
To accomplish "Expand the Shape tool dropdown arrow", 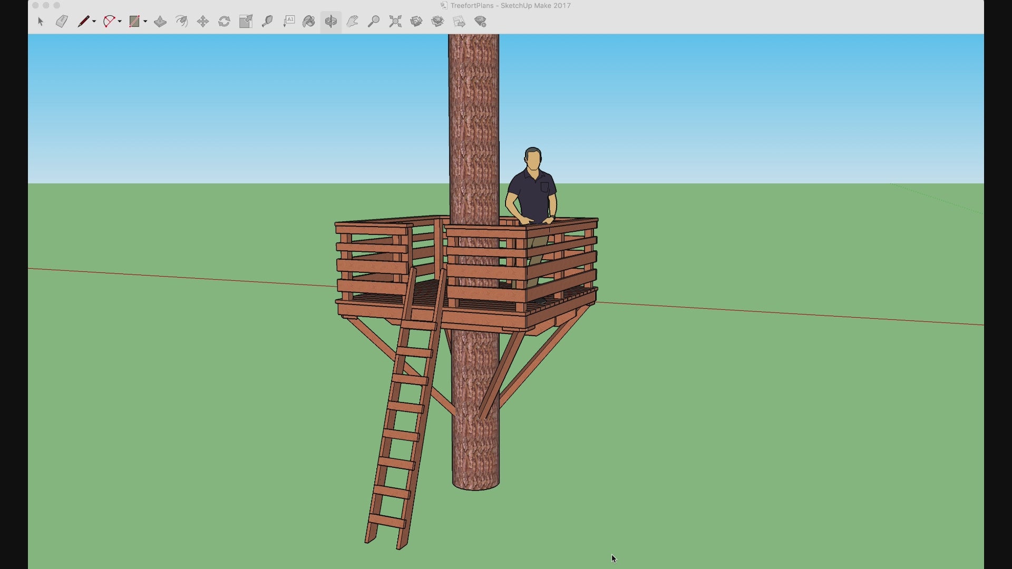I will point(145,22).
